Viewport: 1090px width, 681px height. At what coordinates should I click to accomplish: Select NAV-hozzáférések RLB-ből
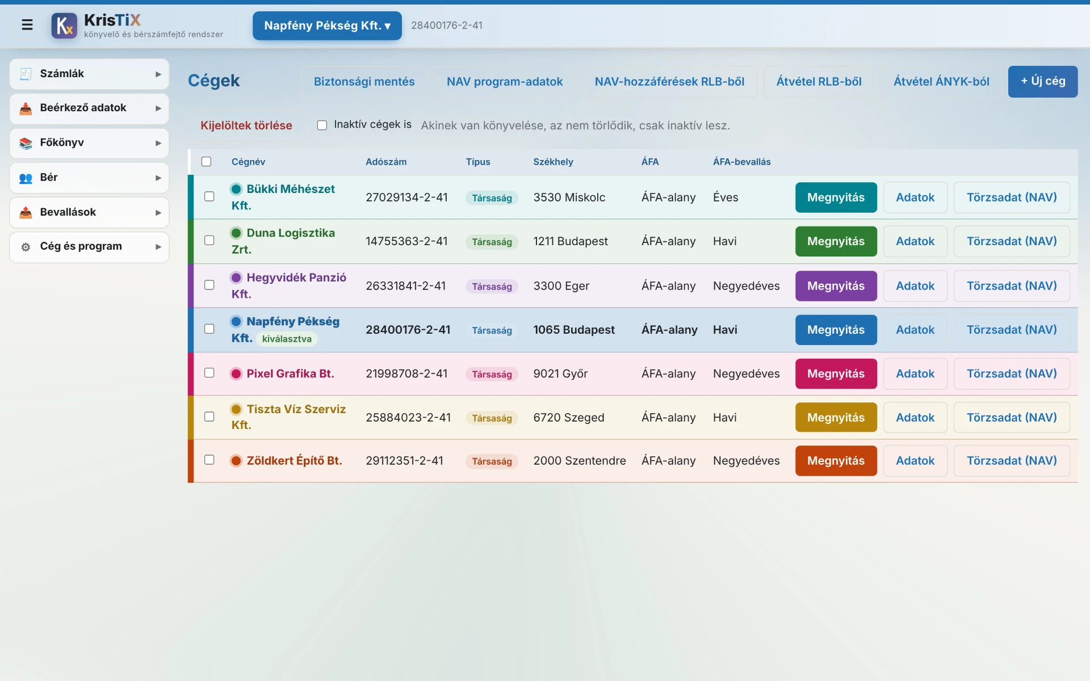tap(669, 82)
